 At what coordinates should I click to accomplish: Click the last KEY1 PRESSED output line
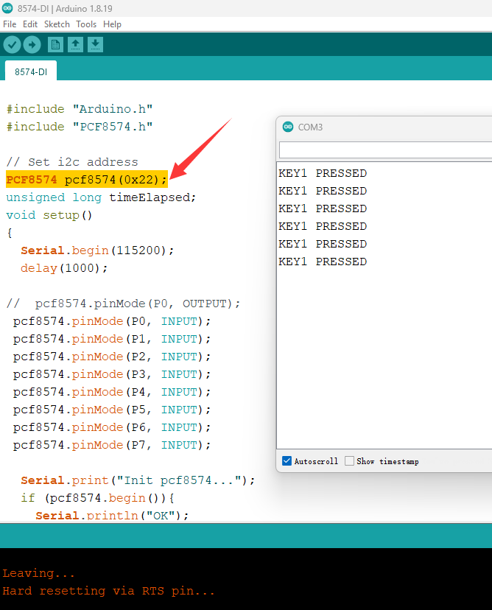[x=323, y=262]
